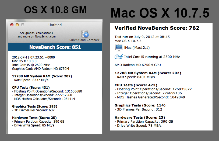Click the iMac computer icon
Screen dimensions: 219x141
click(119, 48)
